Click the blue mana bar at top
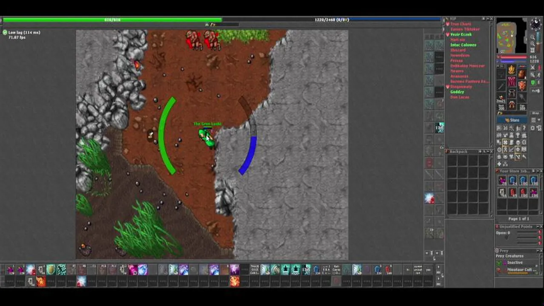The height and width of the screenshot is (306, 544). (331, 20)
